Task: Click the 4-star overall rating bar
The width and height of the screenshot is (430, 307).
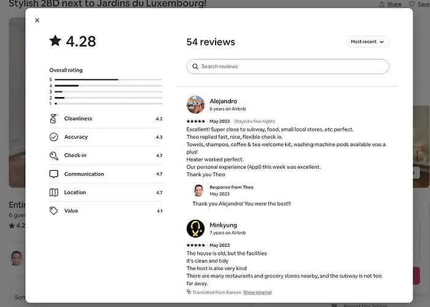Action: coord(108,86)
